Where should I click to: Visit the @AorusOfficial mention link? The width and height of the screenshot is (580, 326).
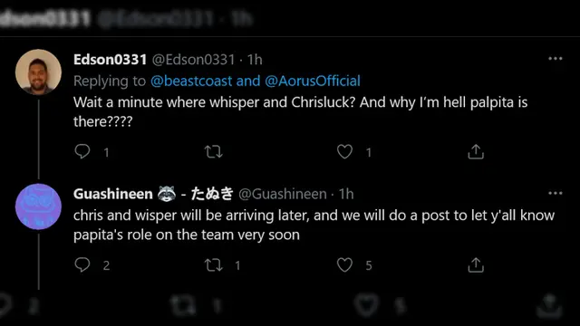(313, 81)
